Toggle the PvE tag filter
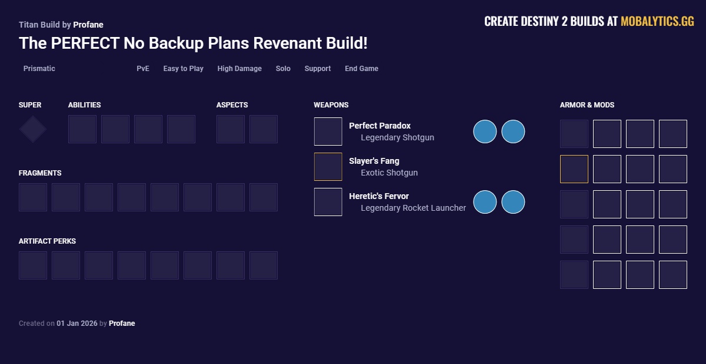 143,69
